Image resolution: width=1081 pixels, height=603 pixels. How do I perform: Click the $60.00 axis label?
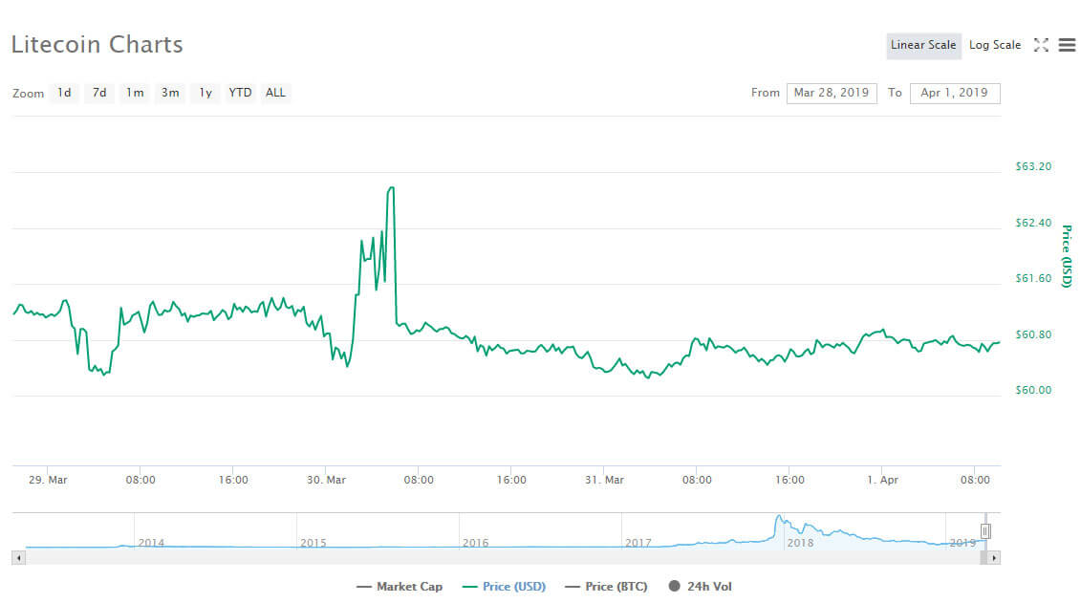(1033, 390)
